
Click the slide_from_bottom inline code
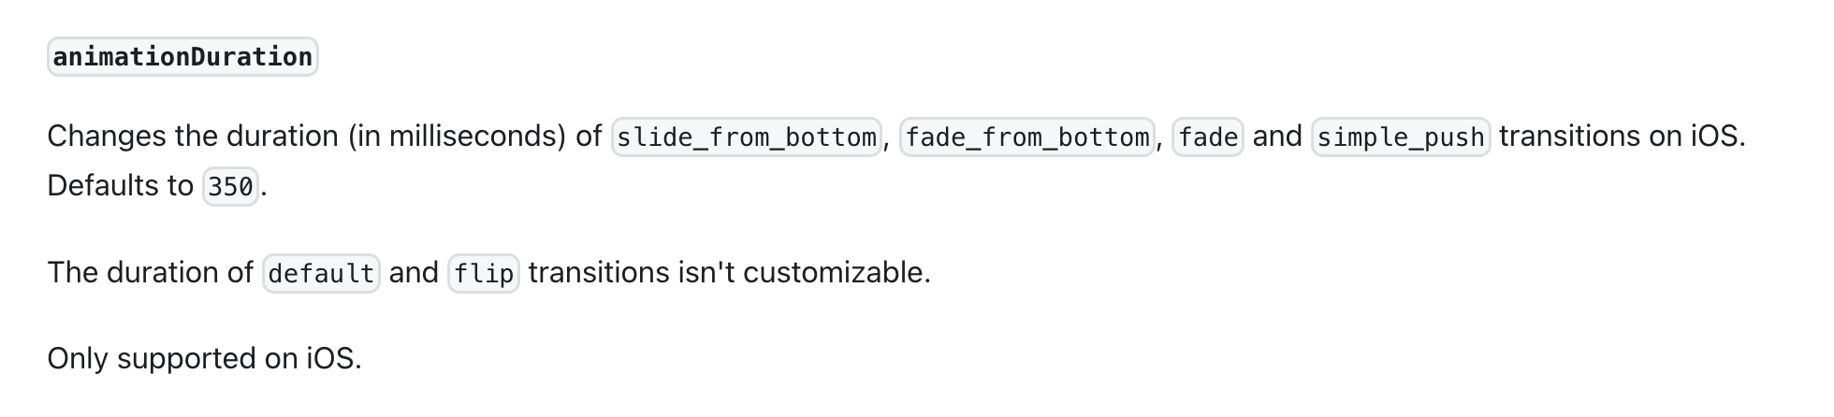coord(746,137)
